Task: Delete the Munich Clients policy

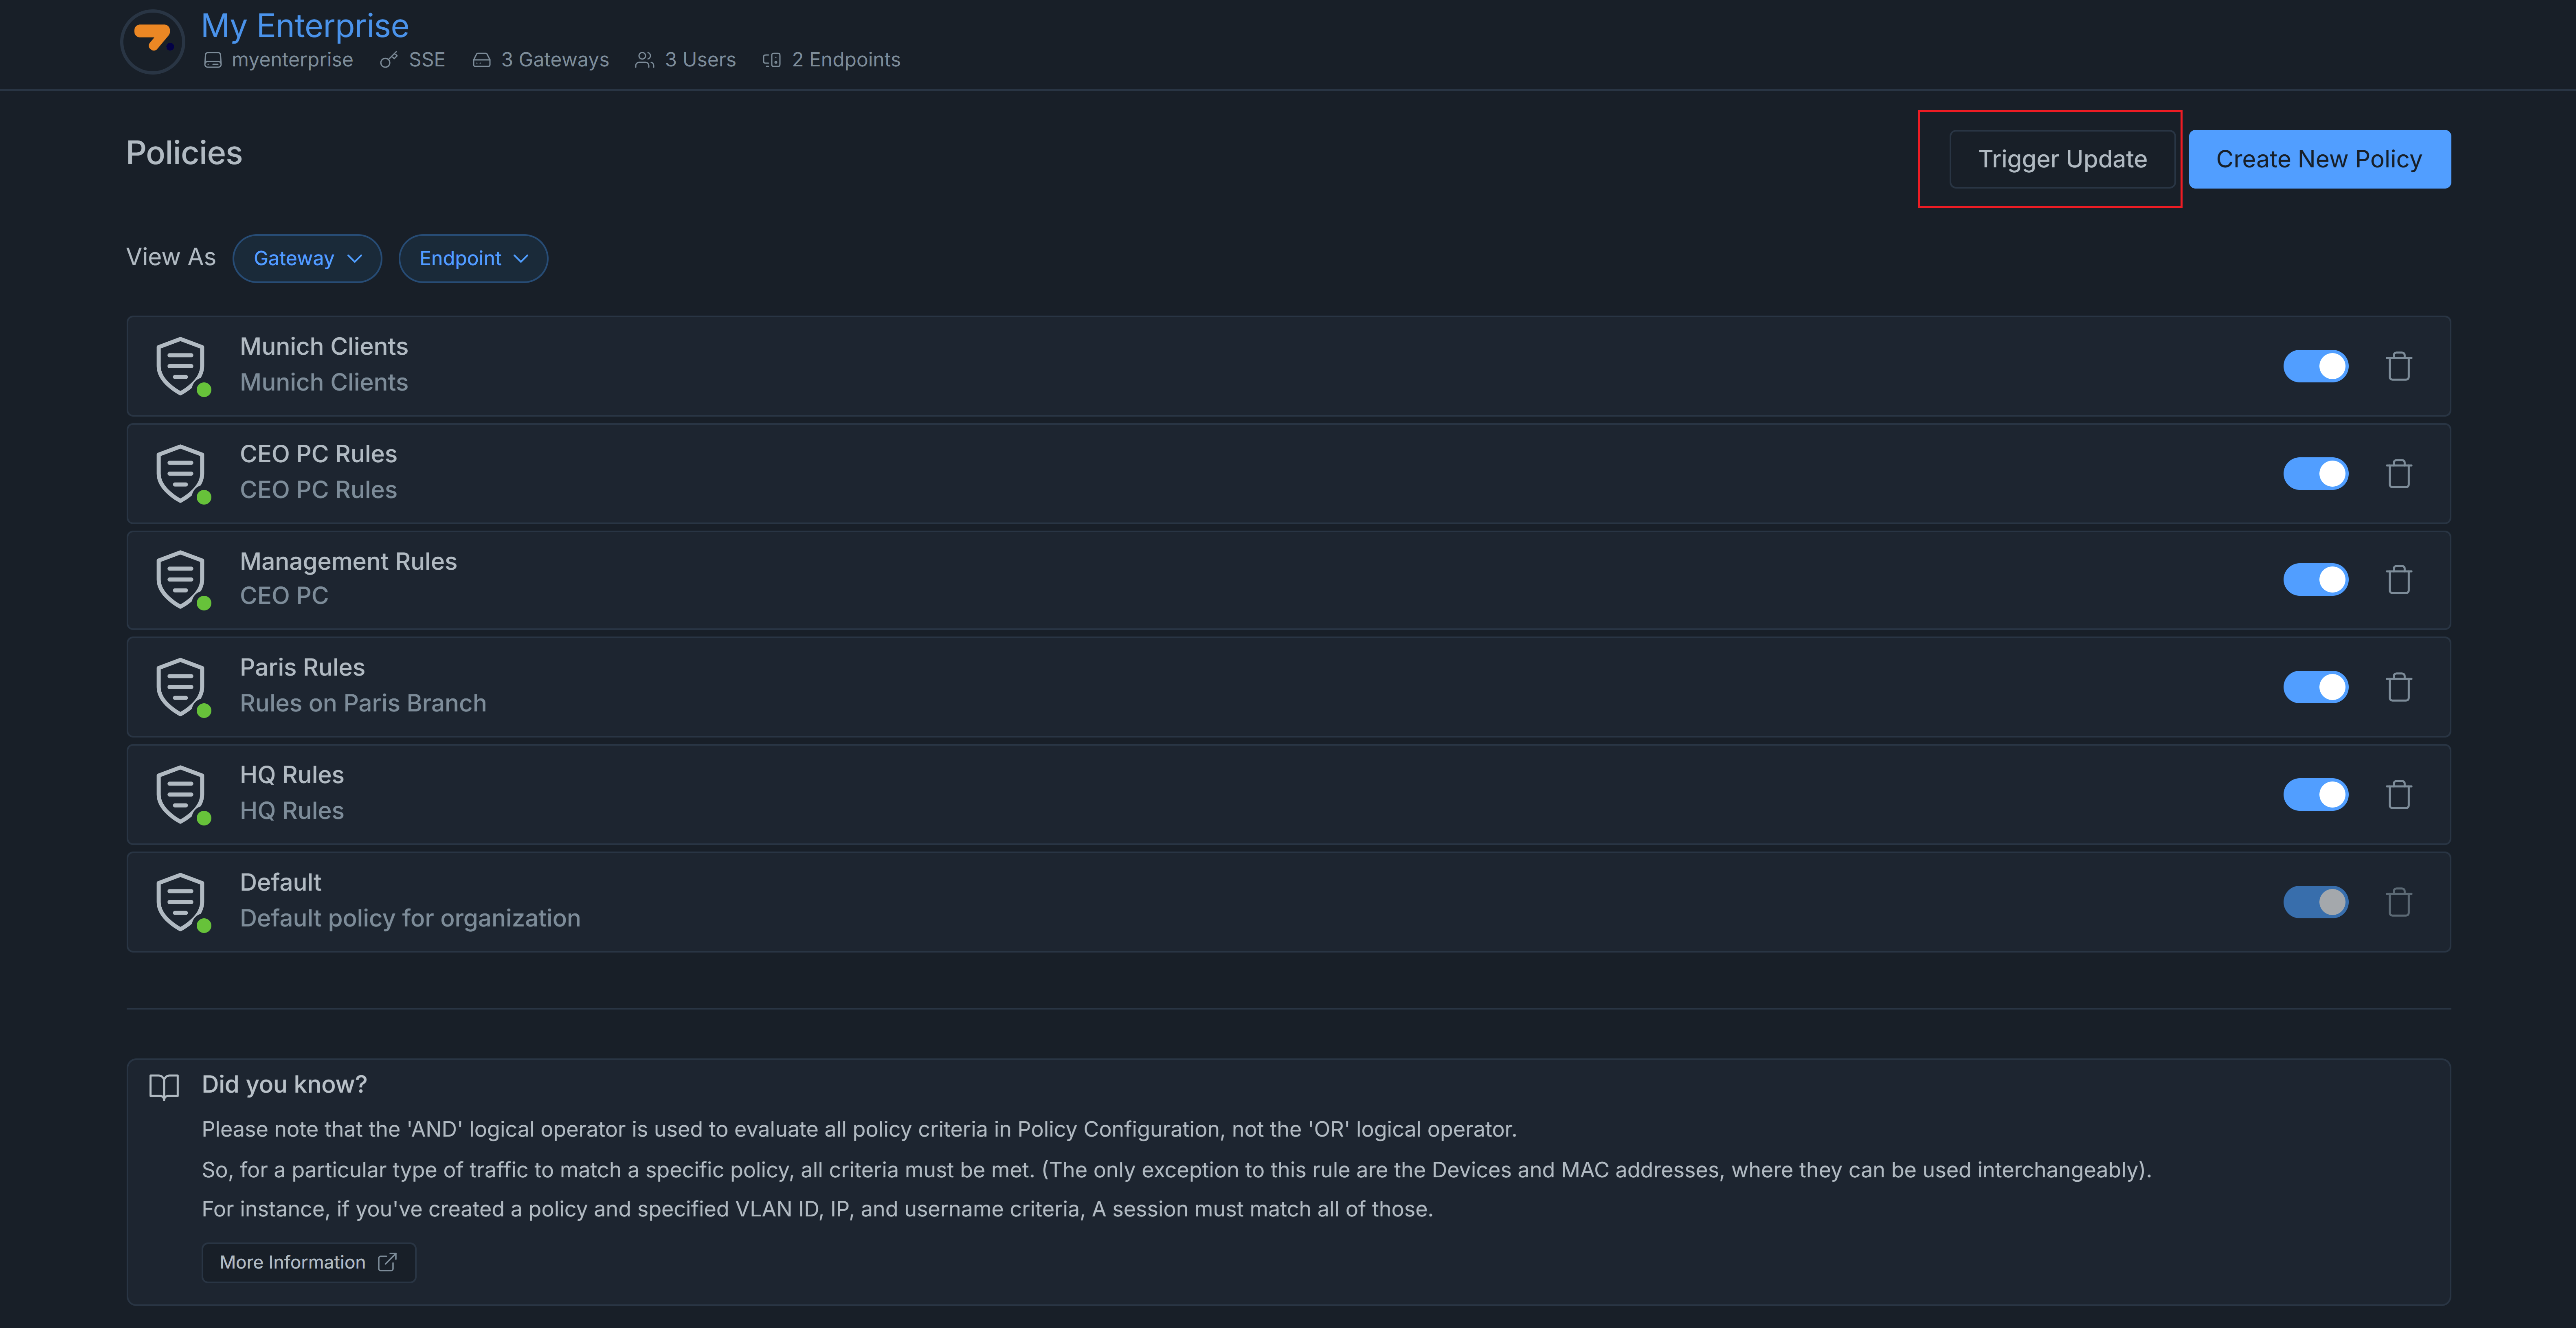Action: click(x=2399, y=366)
